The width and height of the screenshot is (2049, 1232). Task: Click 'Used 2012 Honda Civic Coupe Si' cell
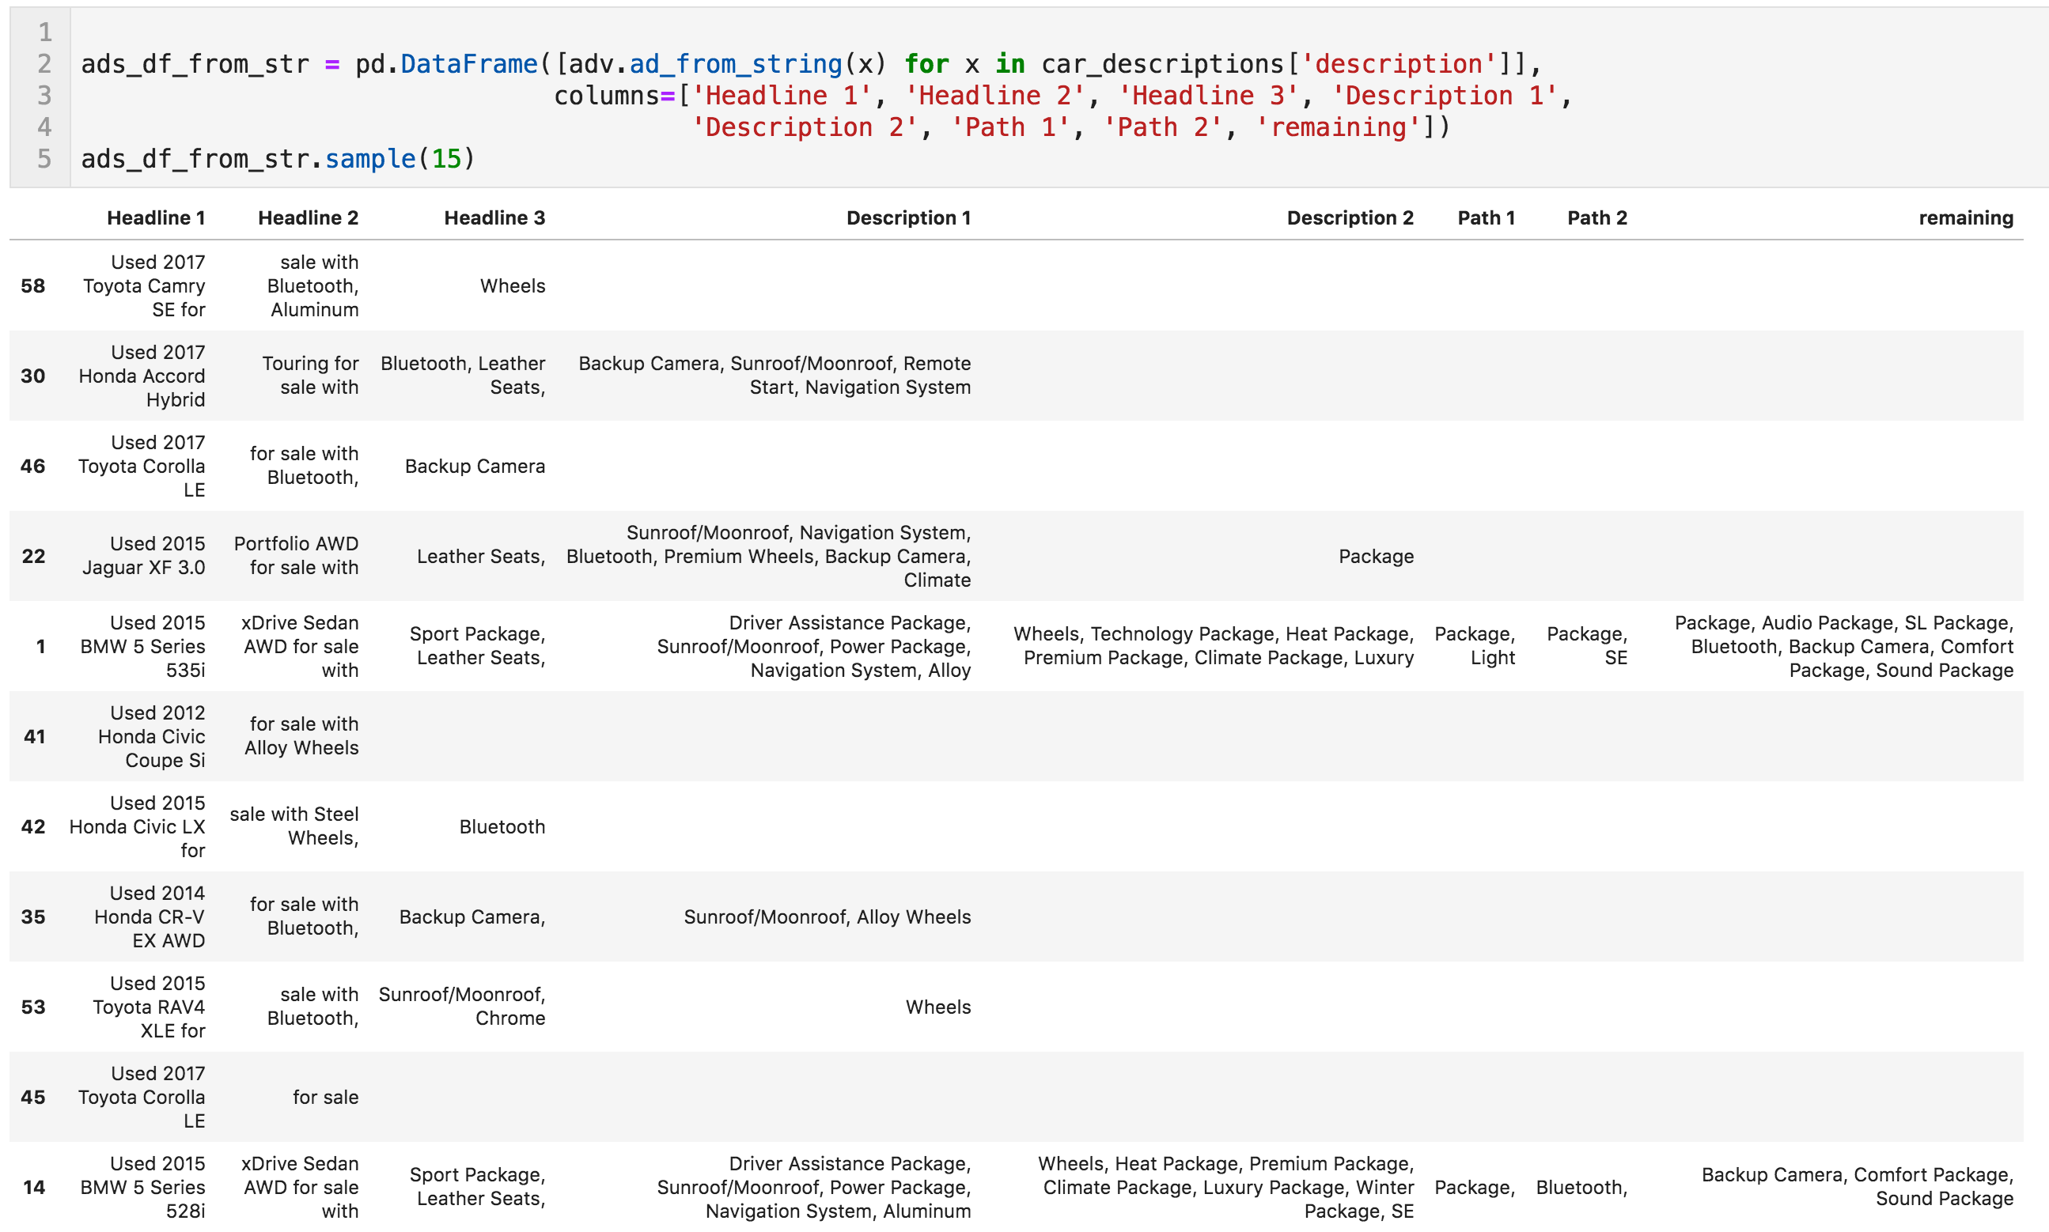pos(151,736)
